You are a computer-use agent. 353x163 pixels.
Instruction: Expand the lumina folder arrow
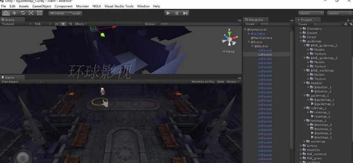point(301,146)
